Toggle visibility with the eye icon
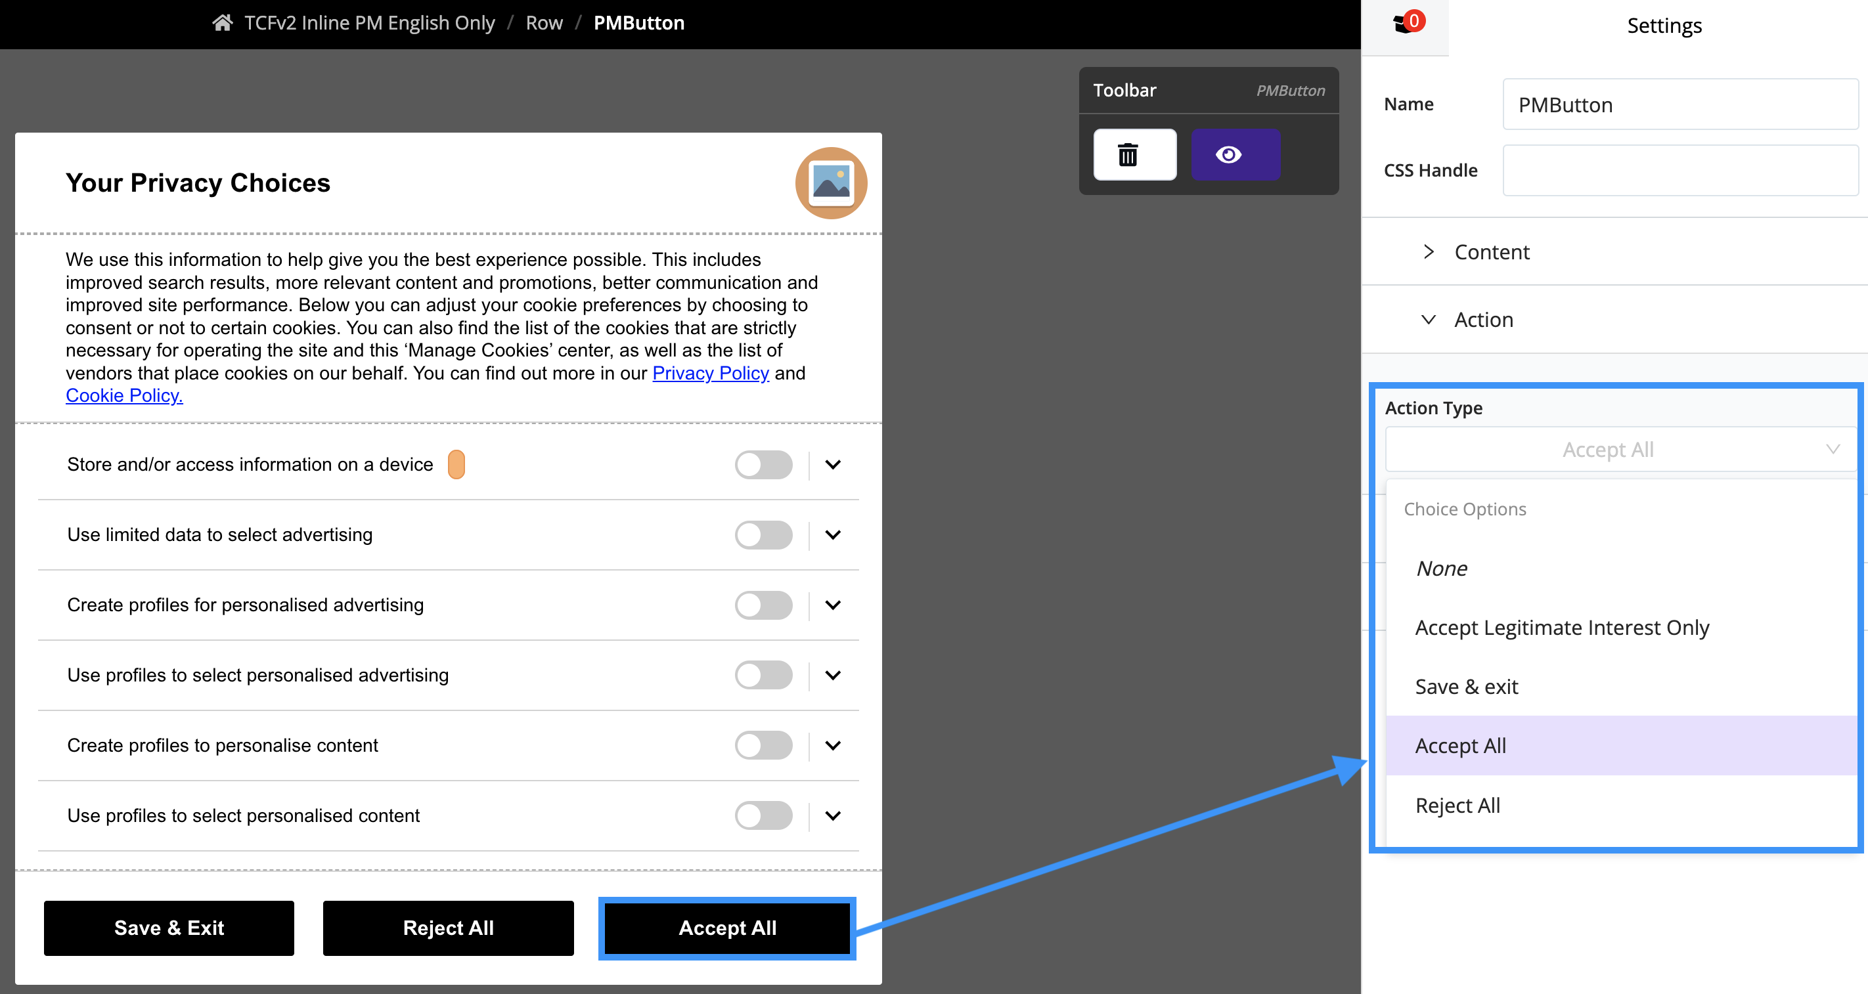1868x994 pixels. pyautogui.click(x=1235, y=154)
